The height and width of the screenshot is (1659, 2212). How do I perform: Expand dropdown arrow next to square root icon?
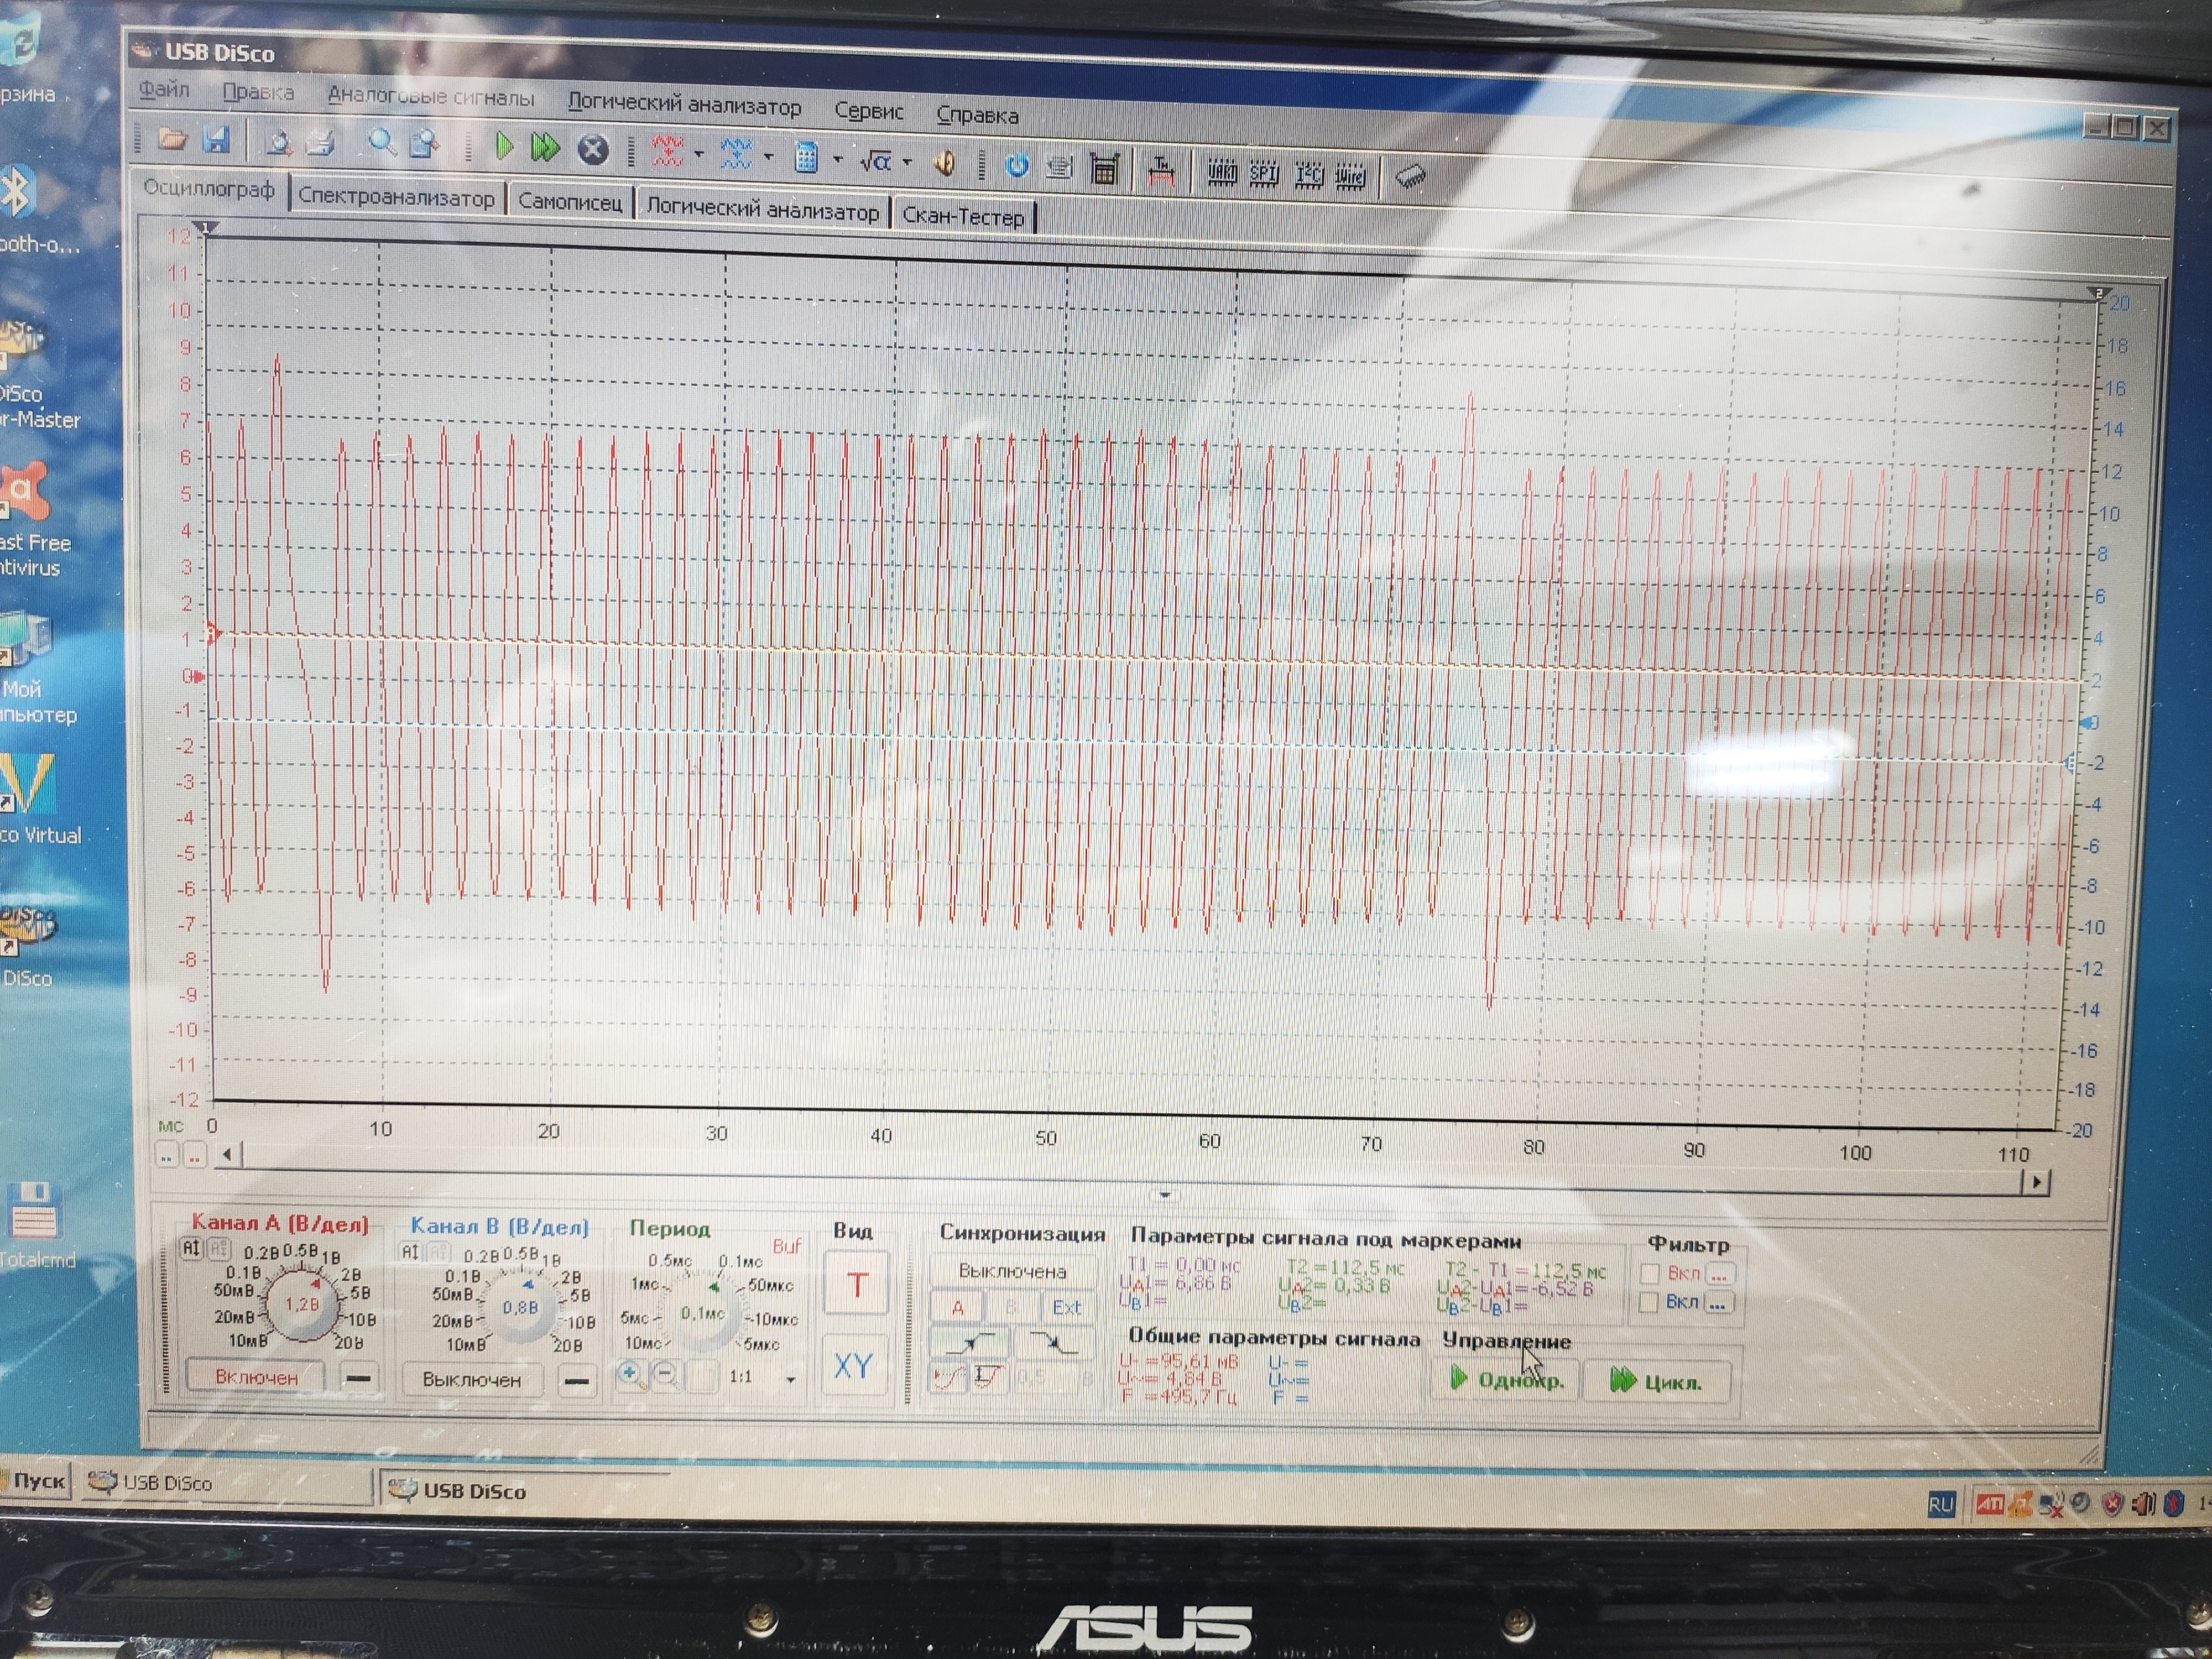907,161
